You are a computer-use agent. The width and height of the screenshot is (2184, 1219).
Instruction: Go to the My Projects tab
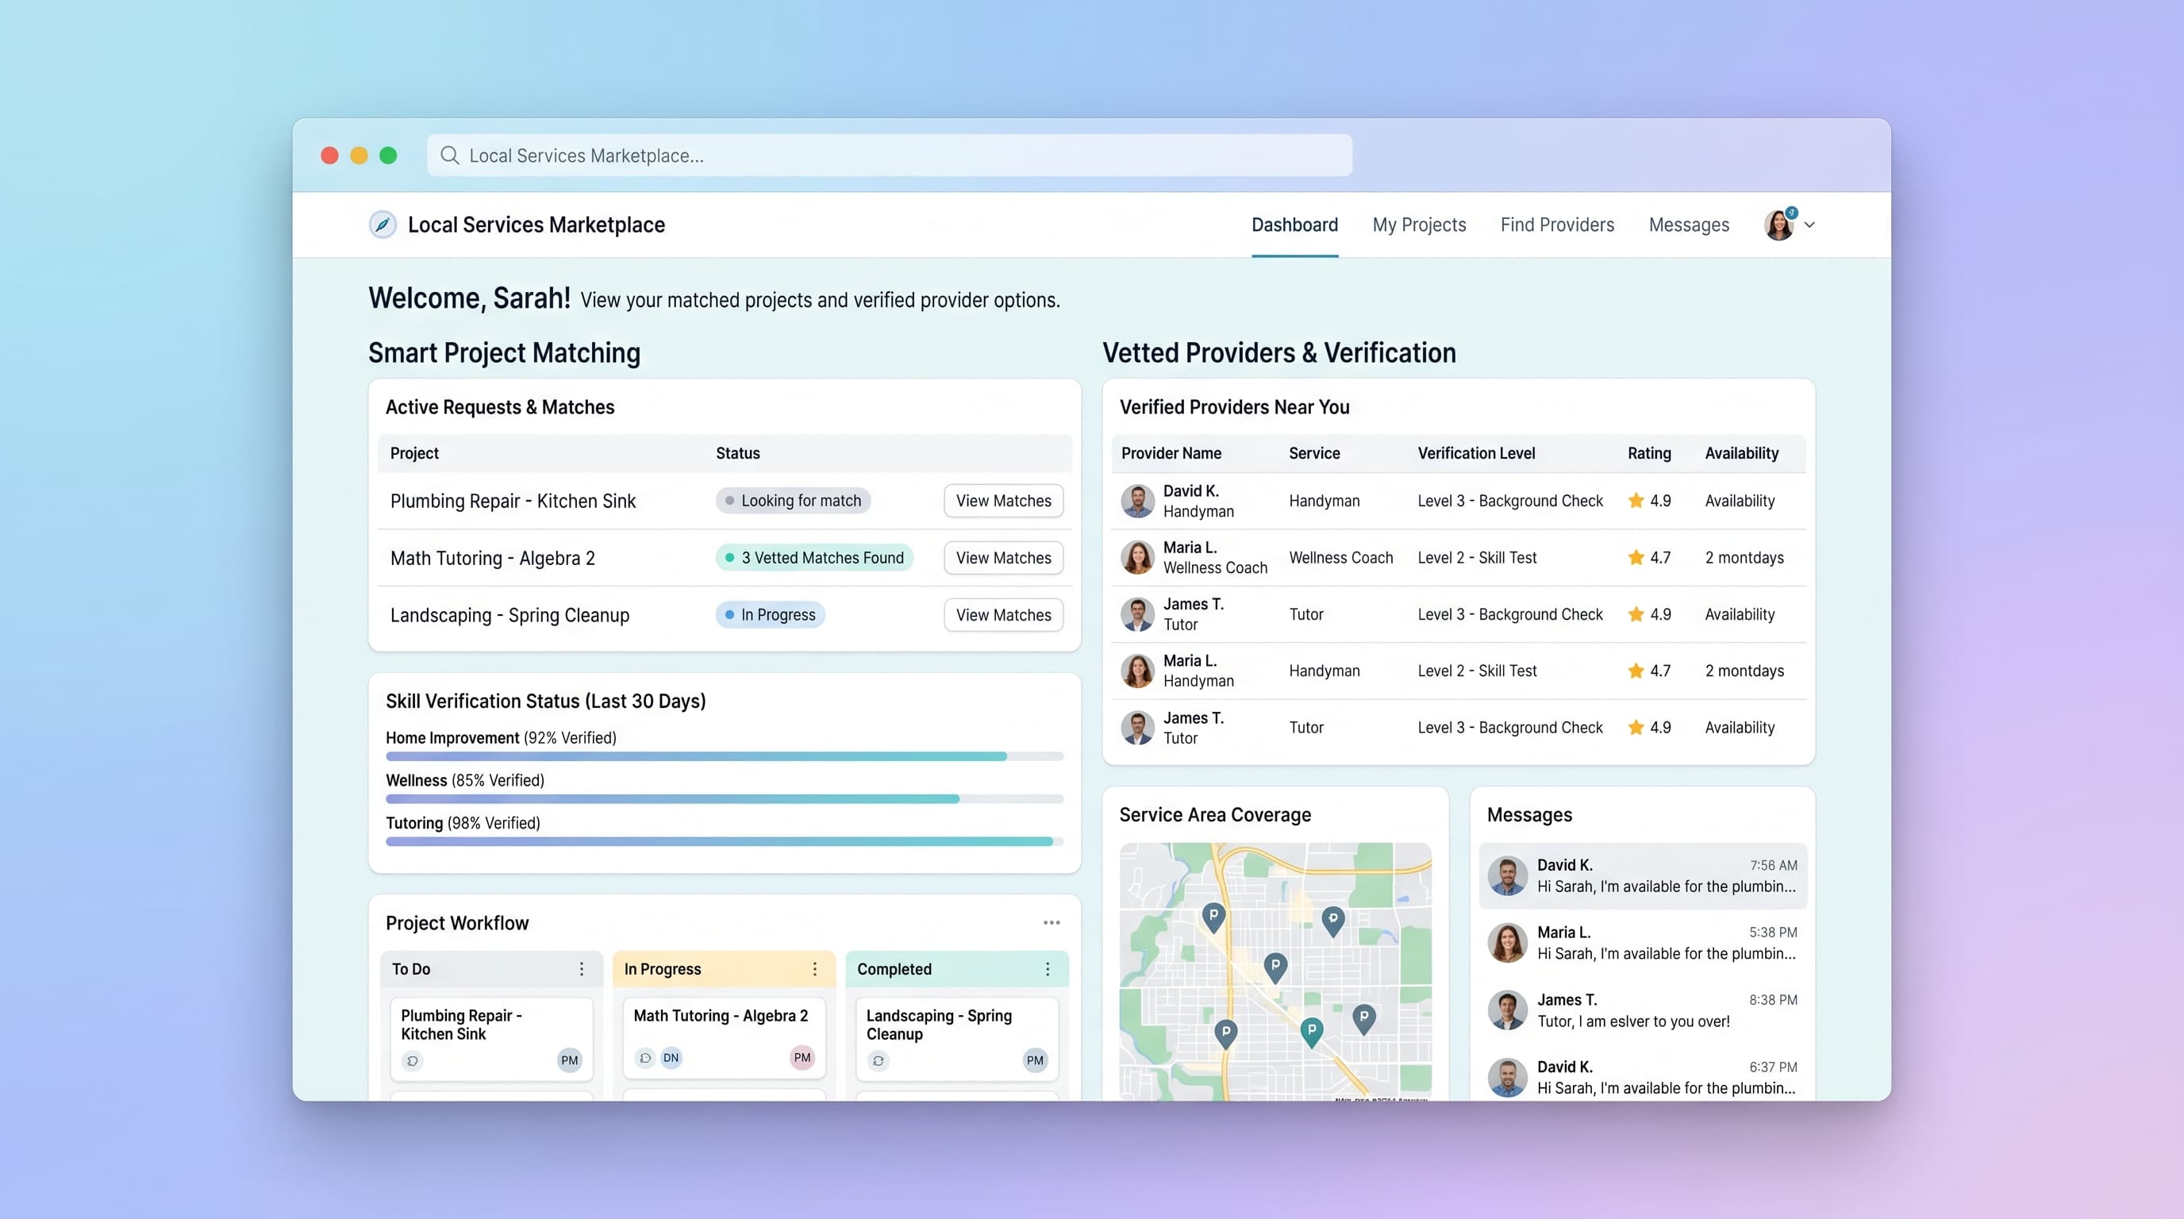[x=1419, y=225]
